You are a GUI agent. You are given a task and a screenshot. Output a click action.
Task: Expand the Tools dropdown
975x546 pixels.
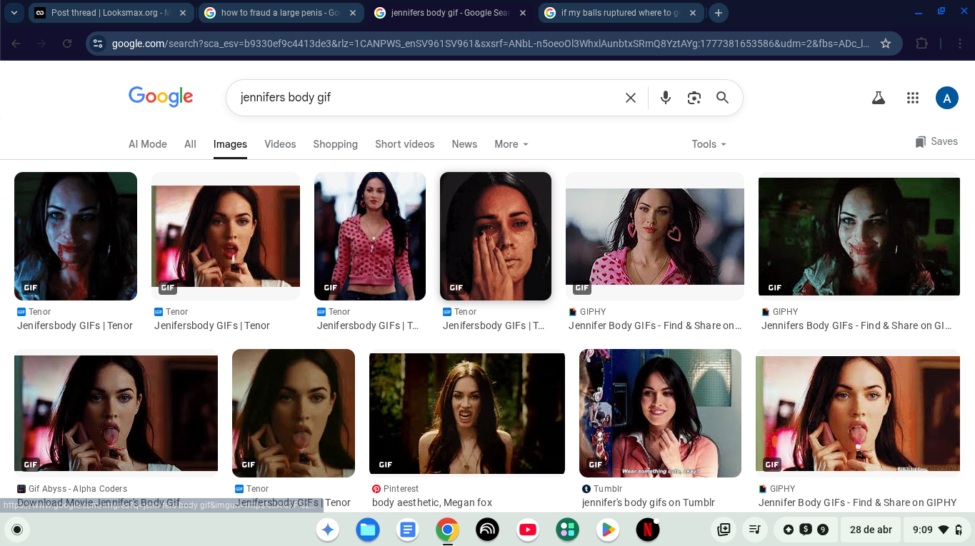coord(709,144)
